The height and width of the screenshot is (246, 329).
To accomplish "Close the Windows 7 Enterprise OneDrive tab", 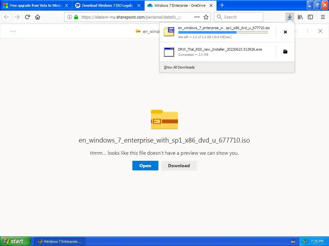I will (211, 5).
